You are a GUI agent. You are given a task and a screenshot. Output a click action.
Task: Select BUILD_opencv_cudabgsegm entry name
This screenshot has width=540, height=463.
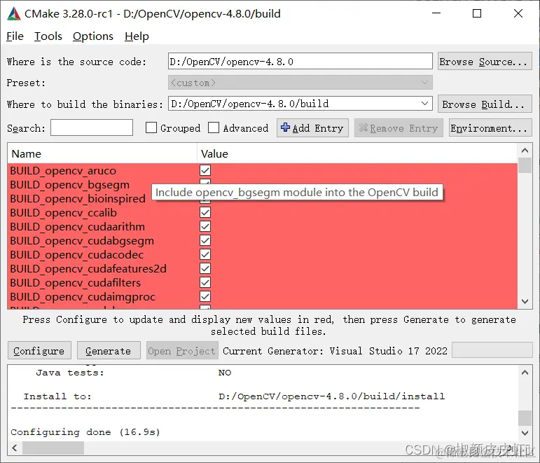tap(82, 241)
